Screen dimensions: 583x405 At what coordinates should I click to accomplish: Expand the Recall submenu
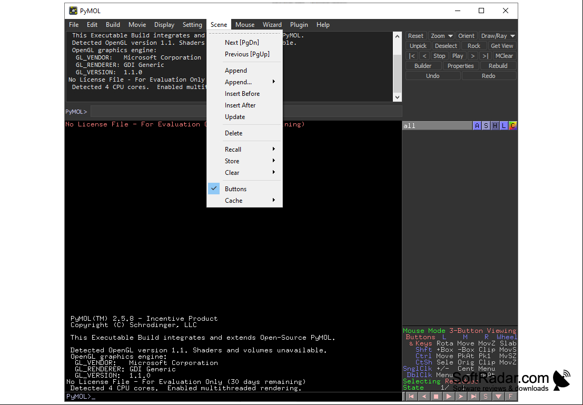[245, 149]
